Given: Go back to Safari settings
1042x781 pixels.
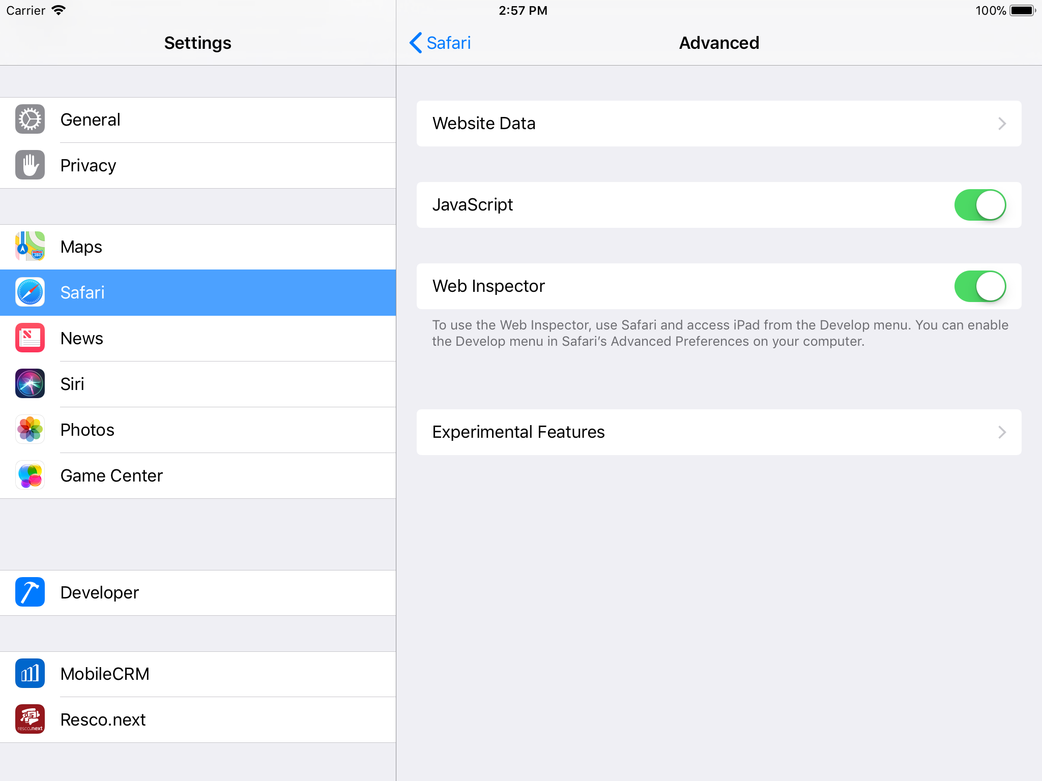Looking at the screenshot, I should pyautogui.click(x=441, y=43).
